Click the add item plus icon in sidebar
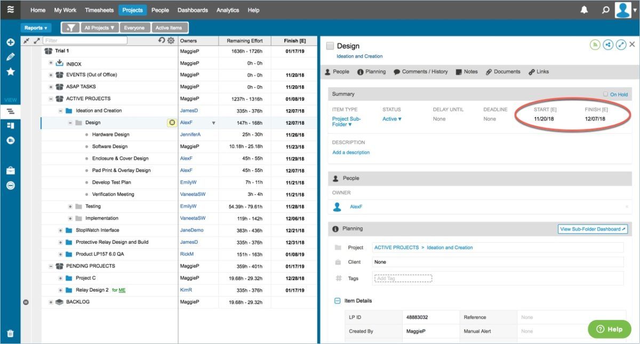This screenshot has height=344, width=640. (x=10, y=42)
